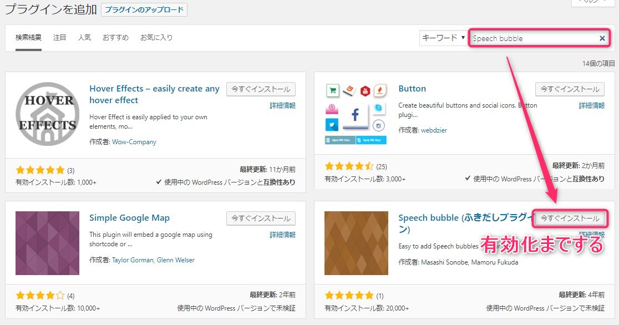Switch to the おすすめ tab
This screenshot has width=619, height=325.
pyautogui.click(x=116, y=38)
